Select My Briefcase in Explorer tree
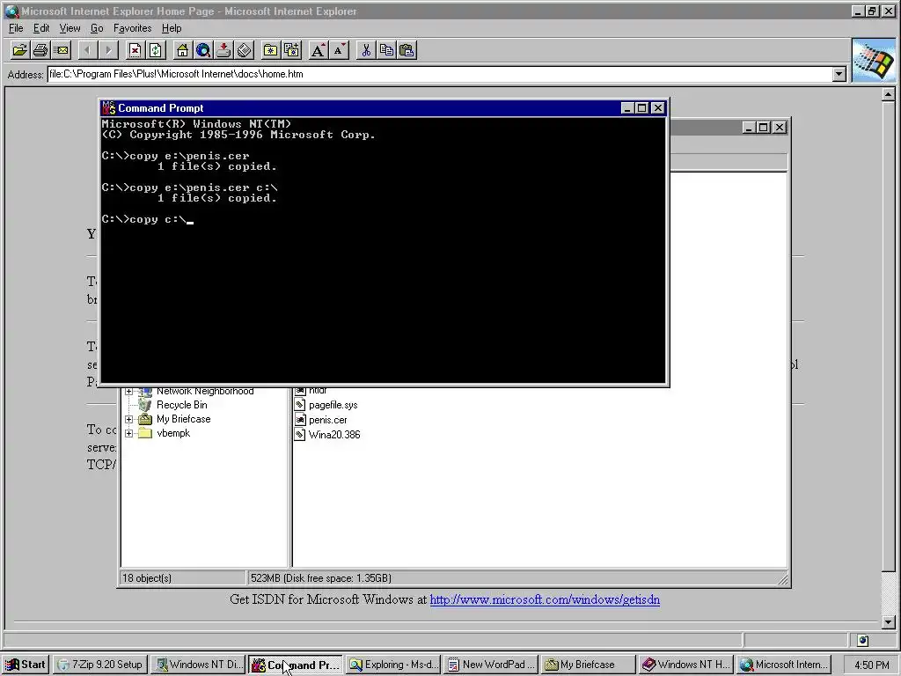This screenshot has height=676, width=901. (183, 419)
